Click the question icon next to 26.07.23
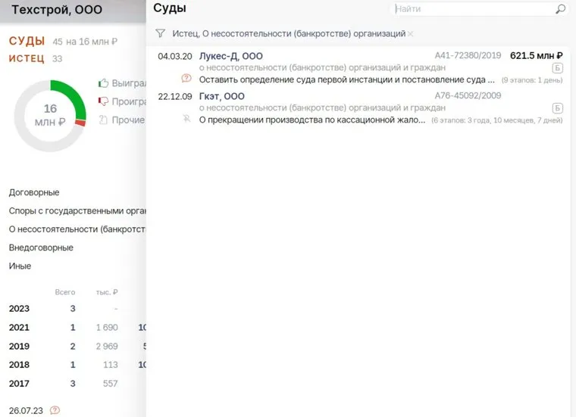Screen dimensions: 576x417 tap(55, 410)
